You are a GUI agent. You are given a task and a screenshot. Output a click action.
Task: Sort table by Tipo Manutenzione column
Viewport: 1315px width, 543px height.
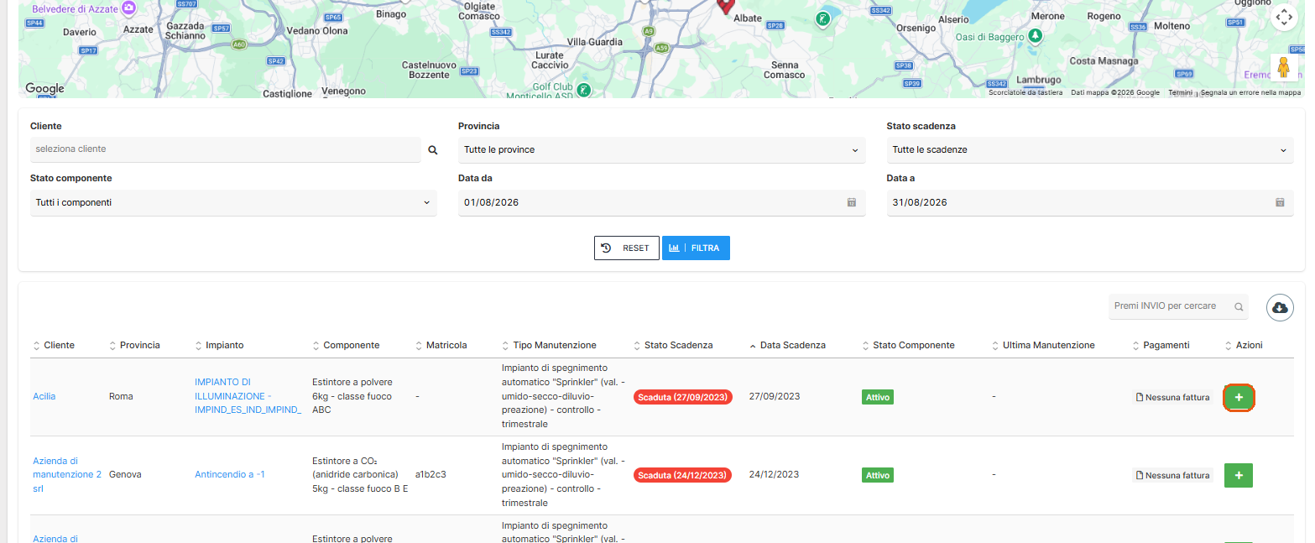coord(549,345)
